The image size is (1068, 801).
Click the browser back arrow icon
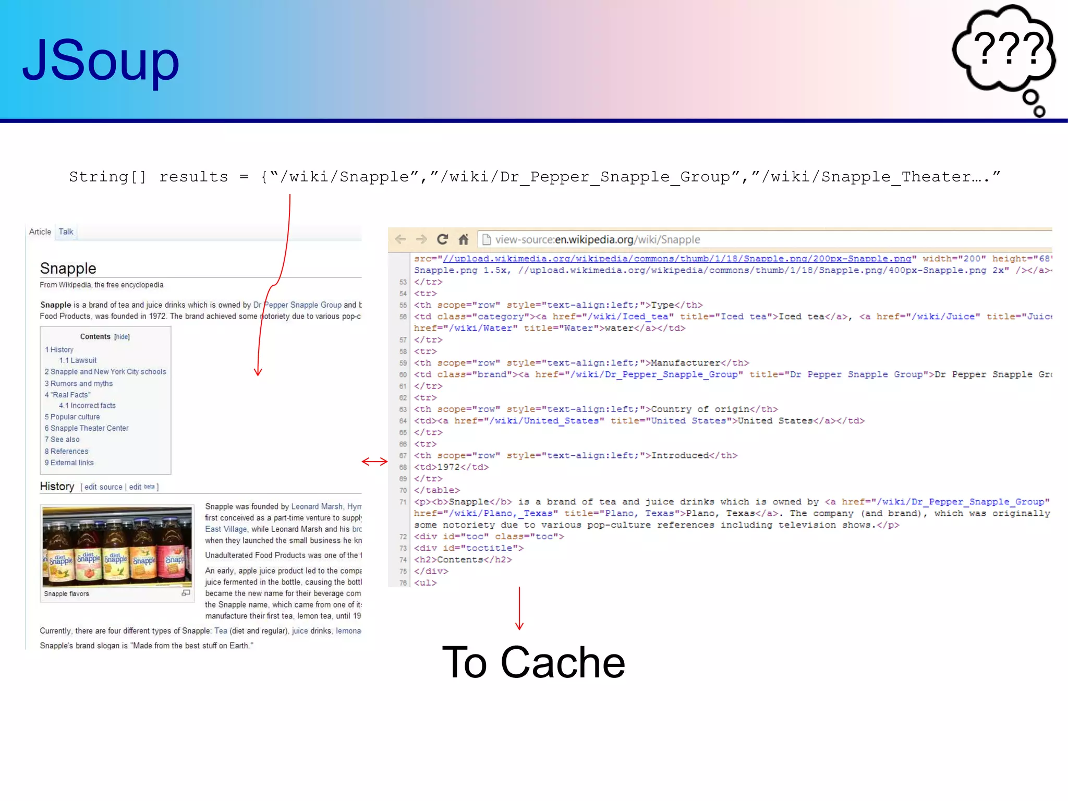click(x=400, y=239)
